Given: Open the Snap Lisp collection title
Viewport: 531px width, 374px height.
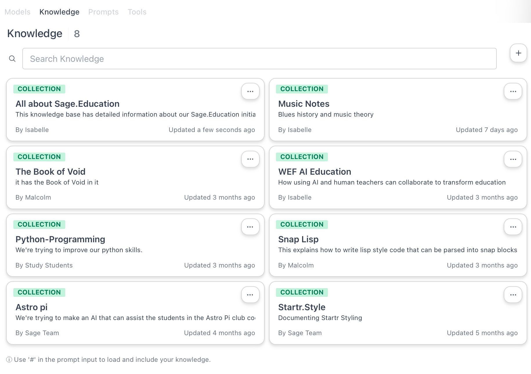Looking at the screenshot, I should pos(298,239).
